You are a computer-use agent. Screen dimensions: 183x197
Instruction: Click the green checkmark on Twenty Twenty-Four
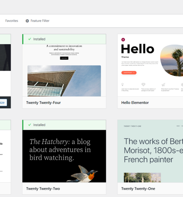[30, 39]
